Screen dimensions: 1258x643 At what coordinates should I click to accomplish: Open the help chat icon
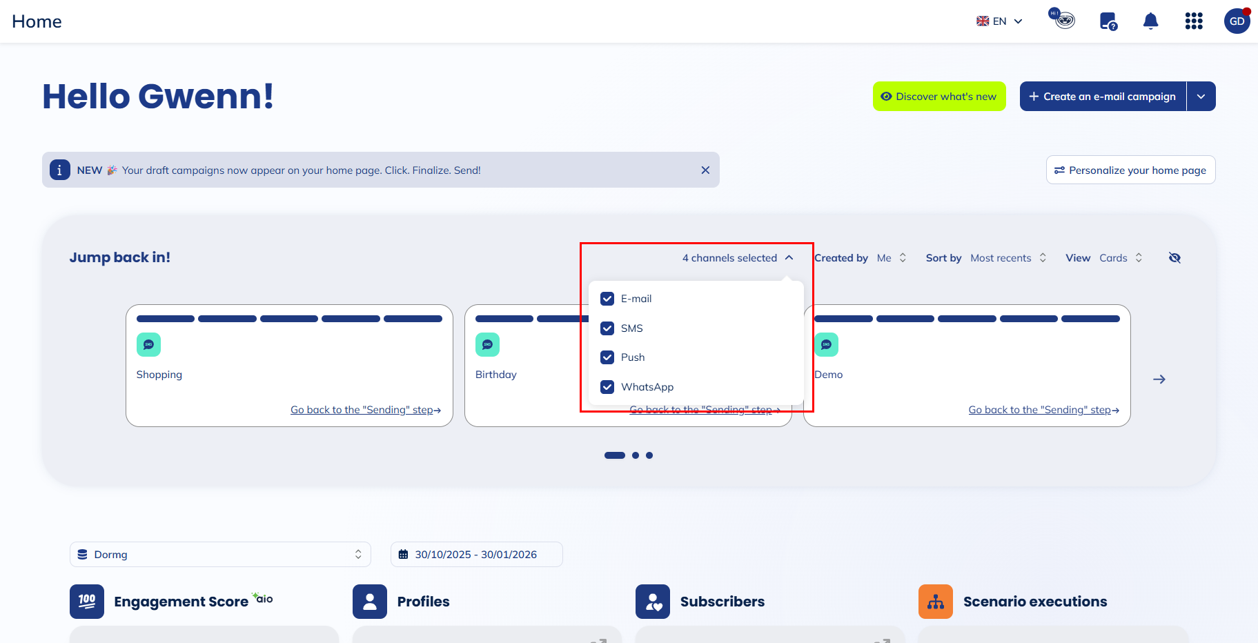(x=1108, y=21)
